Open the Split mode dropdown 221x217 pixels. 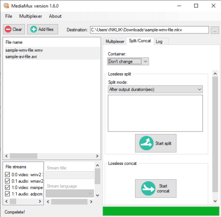155,89
